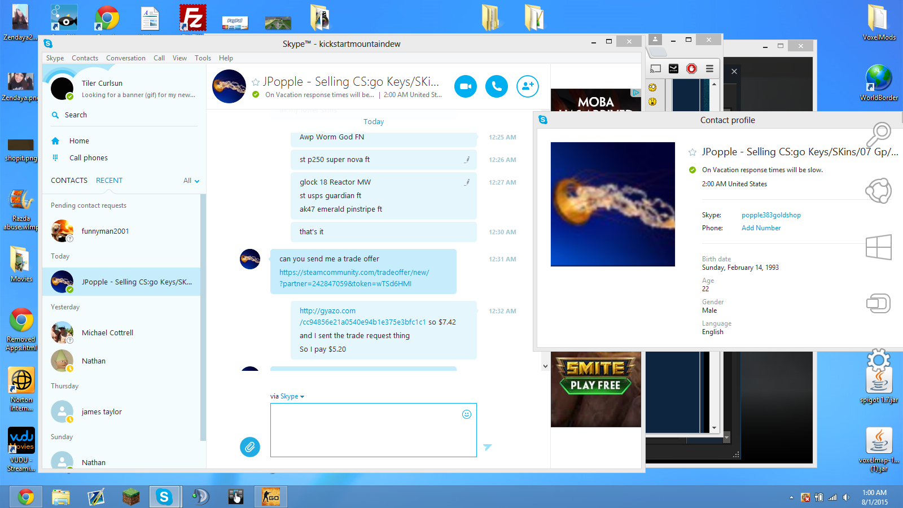The image size is (903, 508).
Task: Select the JPopple conversation in recent list
Action: 121,282
